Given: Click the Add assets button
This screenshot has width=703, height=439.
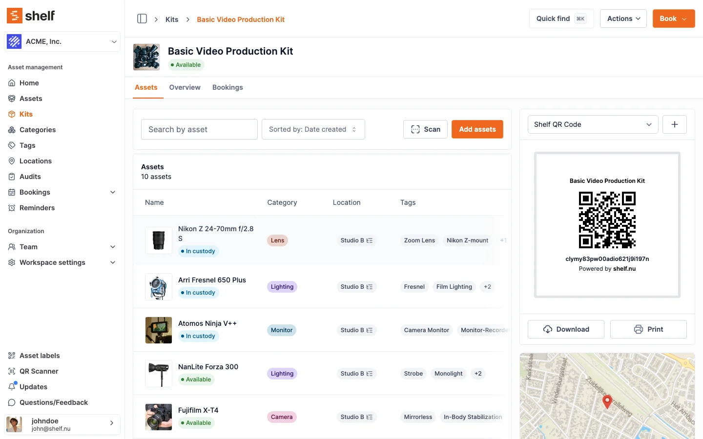Looking at the screenshot, I should pos(477,129).
